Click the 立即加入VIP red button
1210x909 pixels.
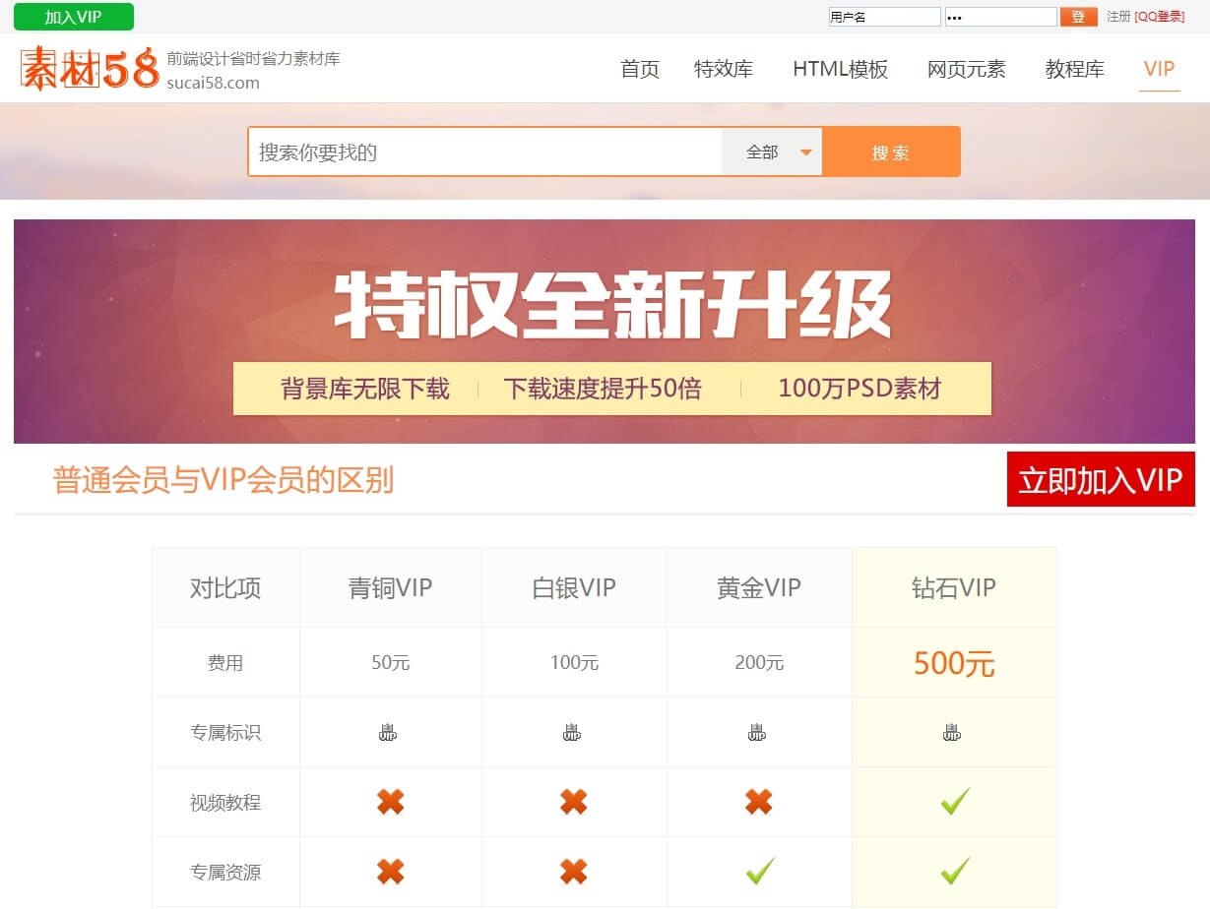click(1100, 480)
